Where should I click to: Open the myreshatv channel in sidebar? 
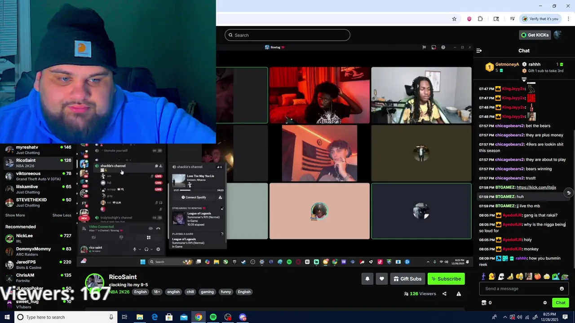38,150
